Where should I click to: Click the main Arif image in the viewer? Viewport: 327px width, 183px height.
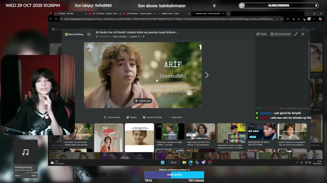tap(143, 75)
